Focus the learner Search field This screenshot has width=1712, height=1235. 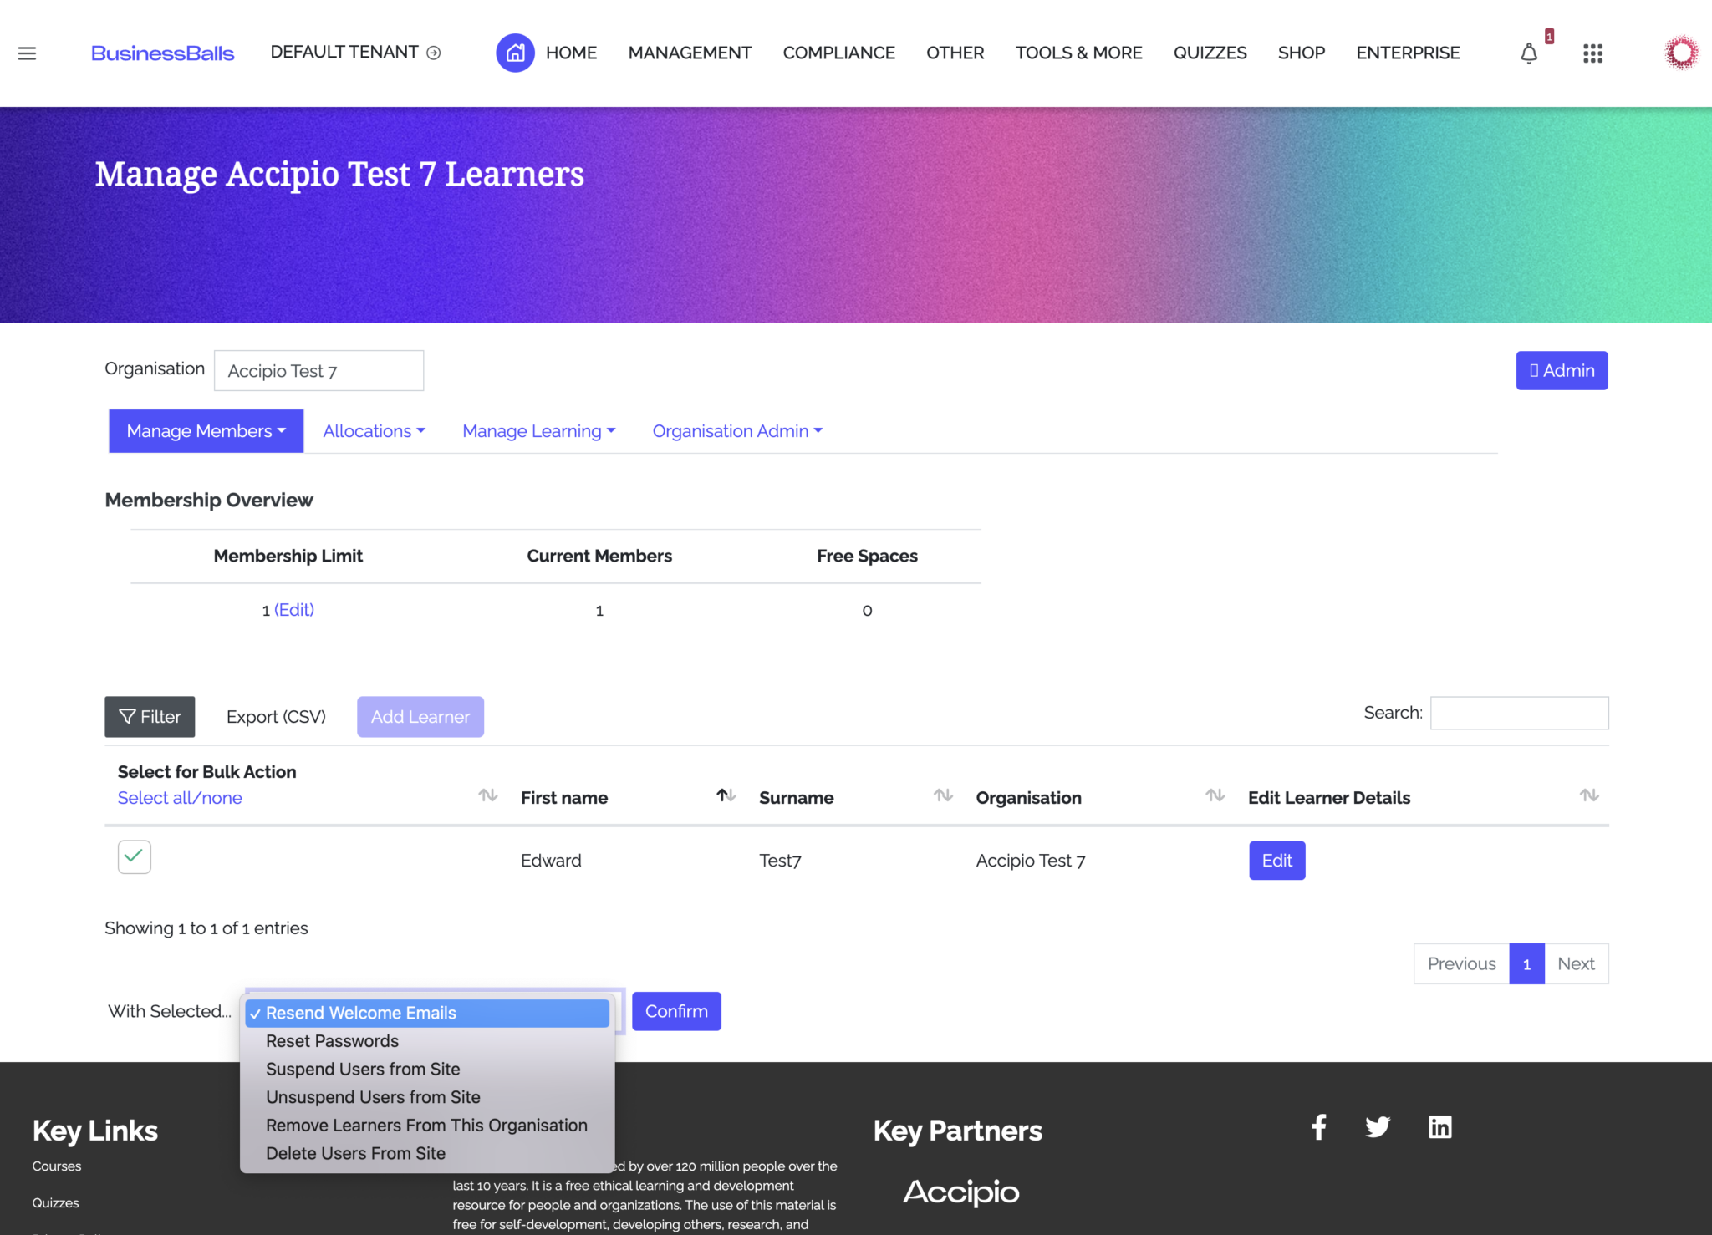(1519, 713)
